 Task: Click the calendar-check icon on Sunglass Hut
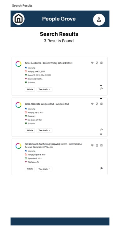click(x=101, y=104)
